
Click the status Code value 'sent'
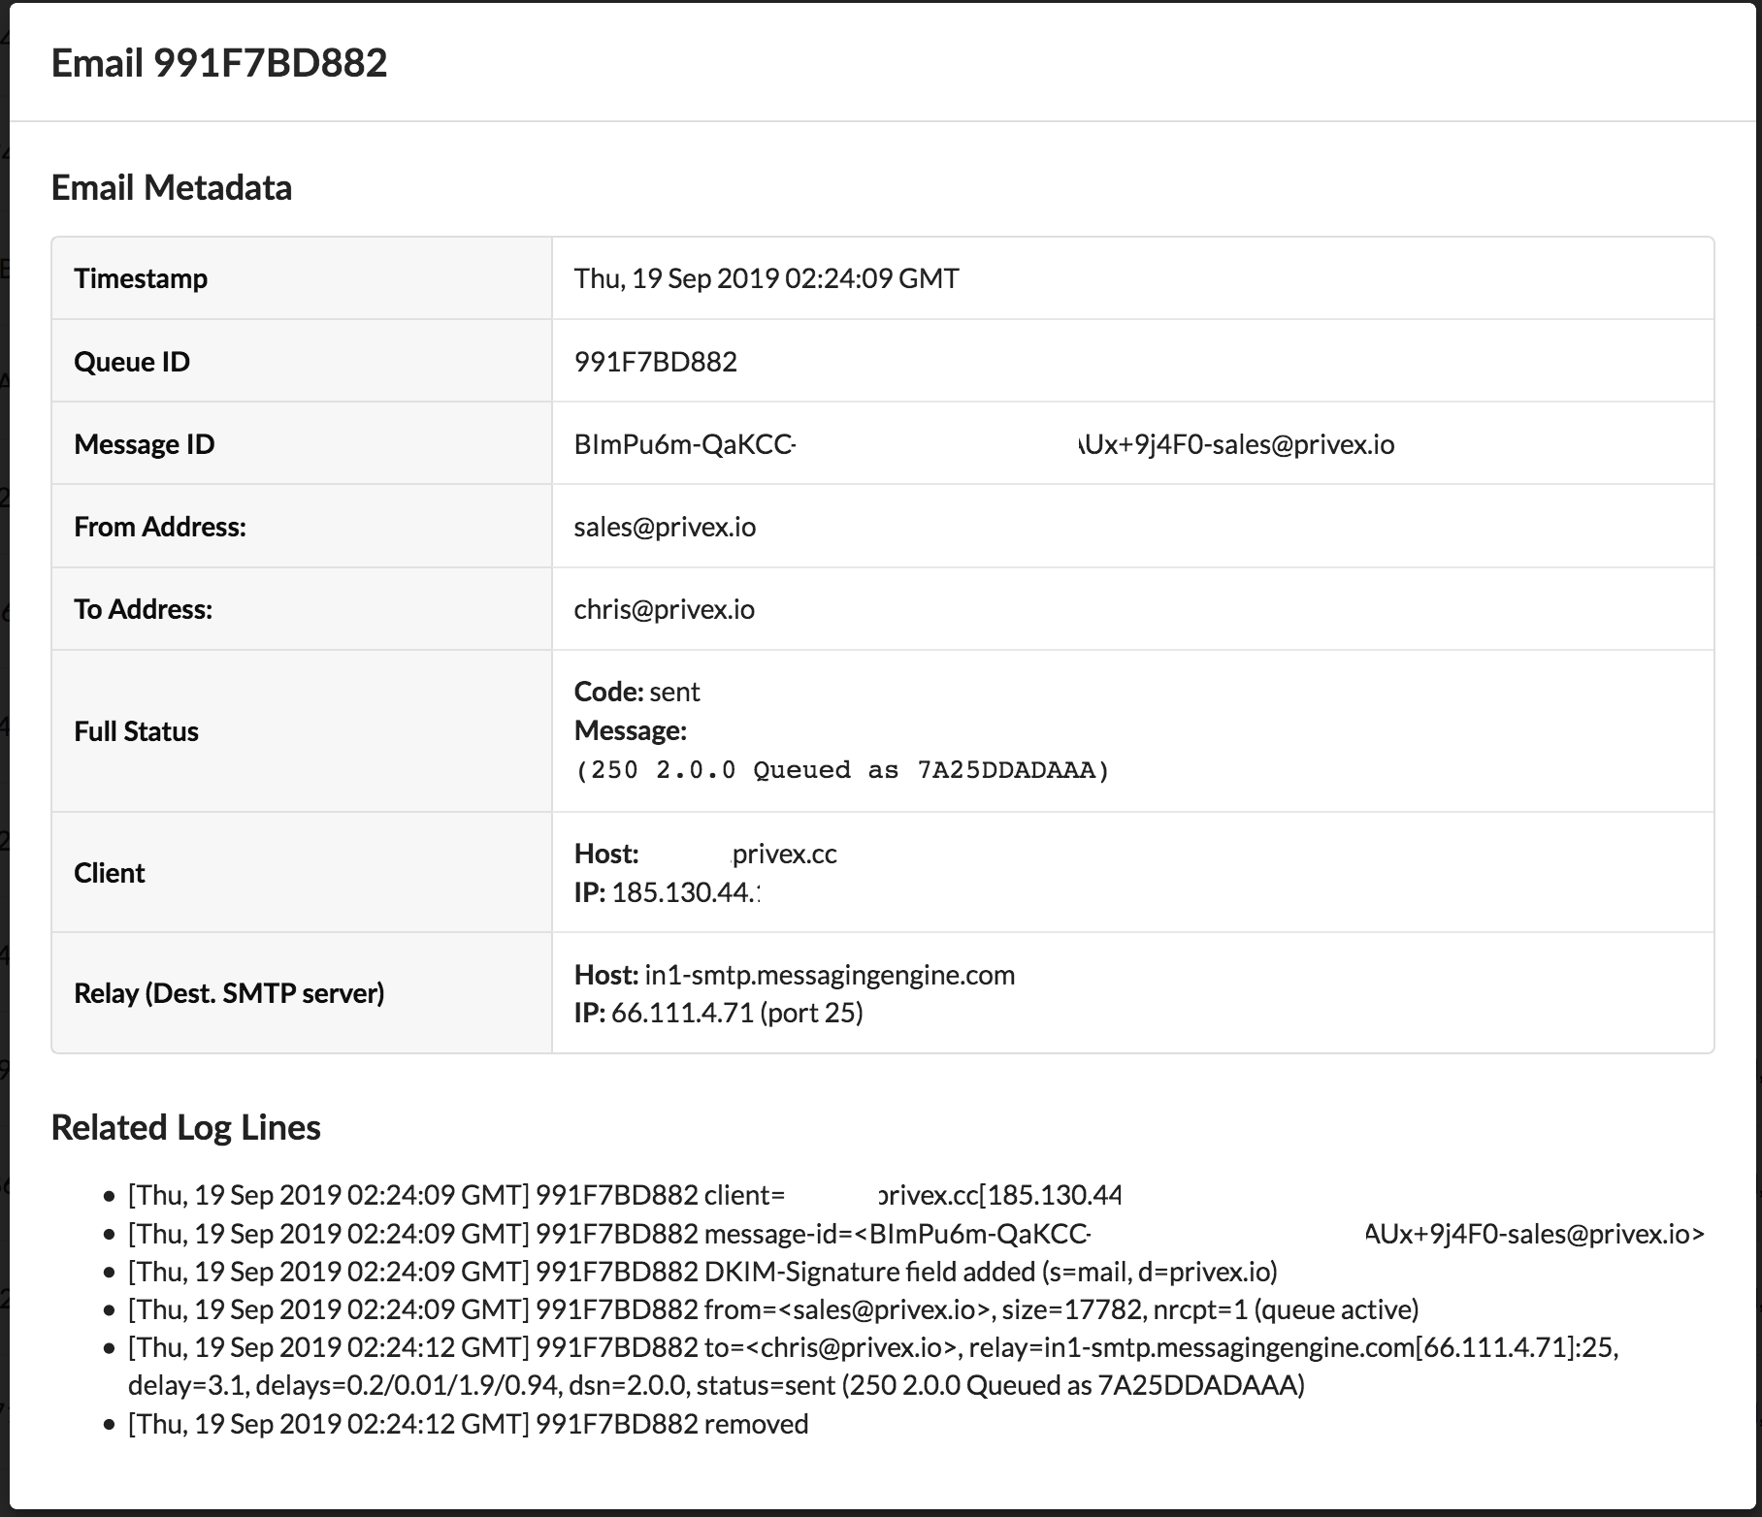674,692
